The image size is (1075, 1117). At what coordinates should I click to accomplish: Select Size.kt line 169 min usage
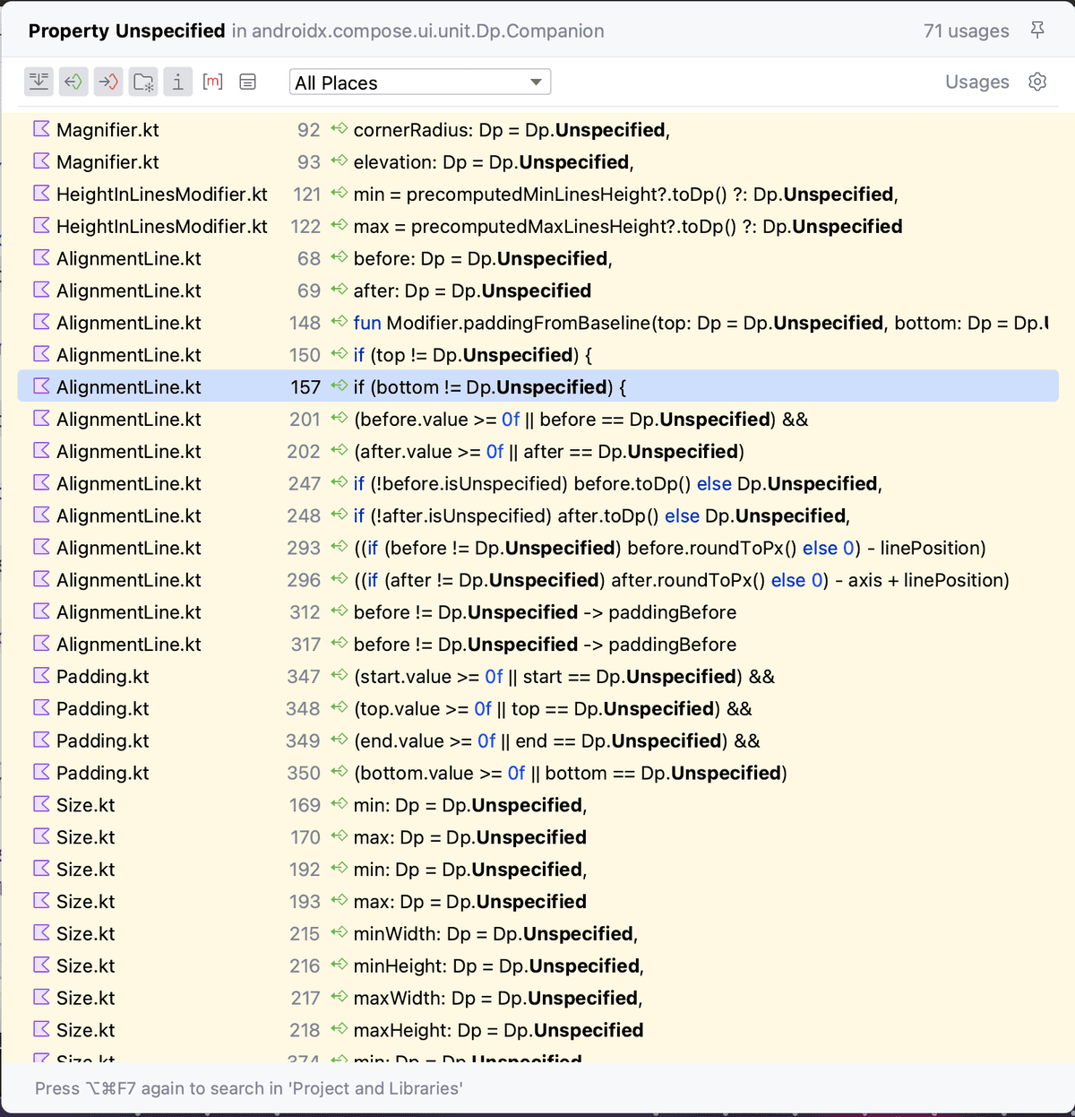tap(537, 806)
